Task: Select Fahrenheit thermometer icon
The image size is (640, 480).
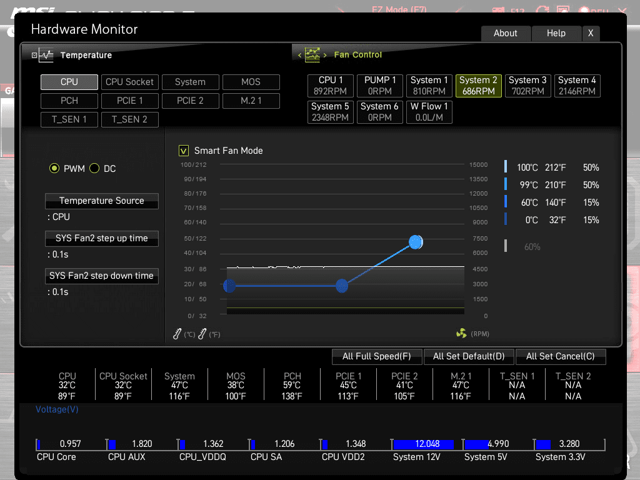Action: pos(202,334)
